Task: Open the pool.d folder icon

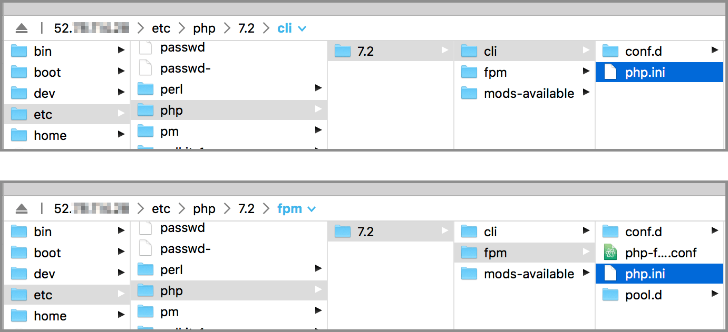Action: 610,295
